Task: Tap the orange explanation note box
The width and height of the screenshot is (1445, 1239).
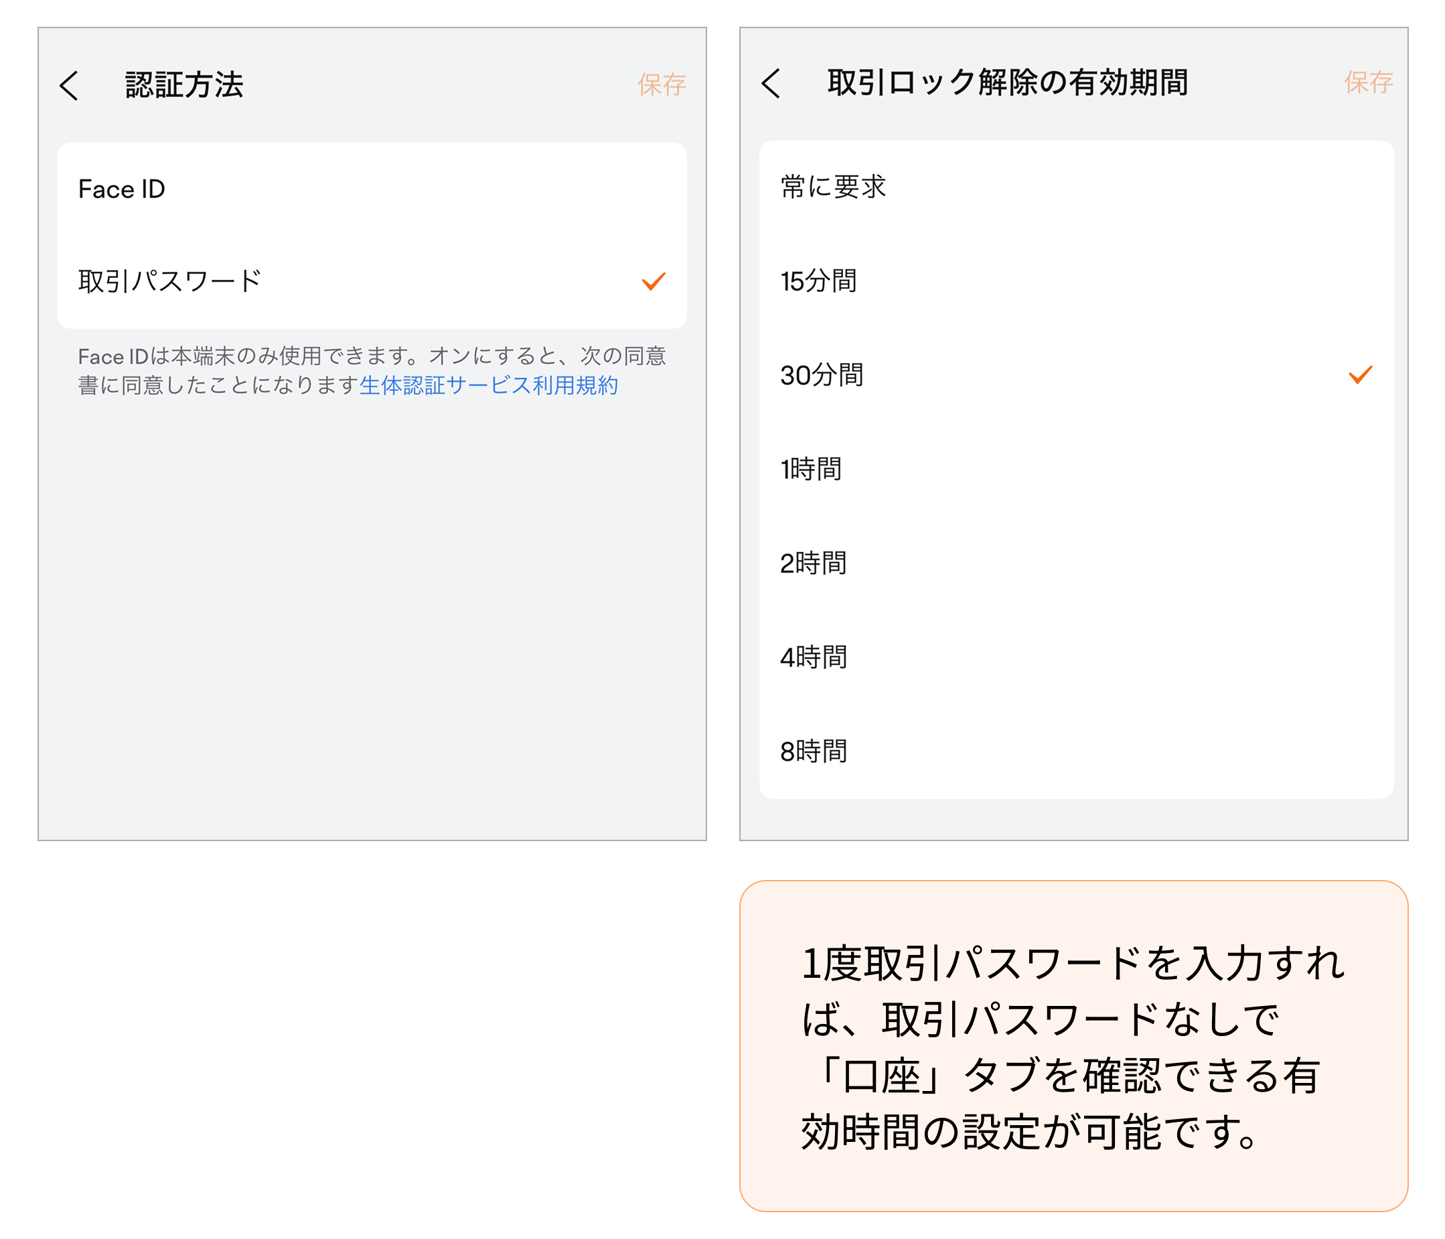Action: coord(1073,1046)
